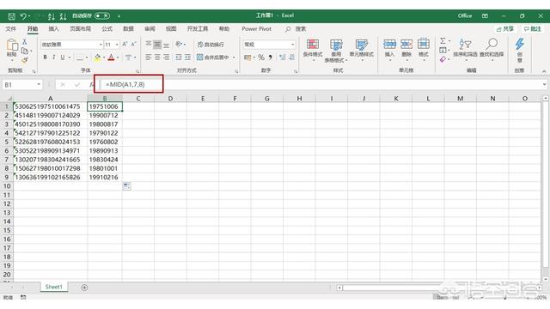
Task: Click the AutoSum sigma icon
Action: 443,40
